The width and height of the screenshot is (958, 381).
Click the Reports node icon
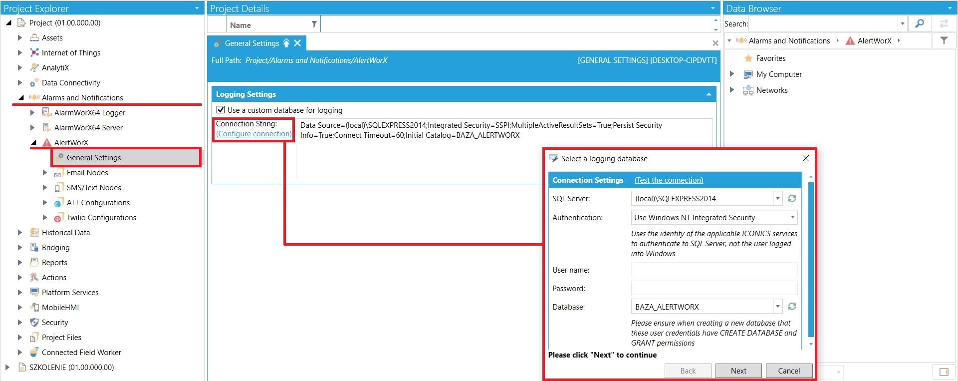coord(34,262)
